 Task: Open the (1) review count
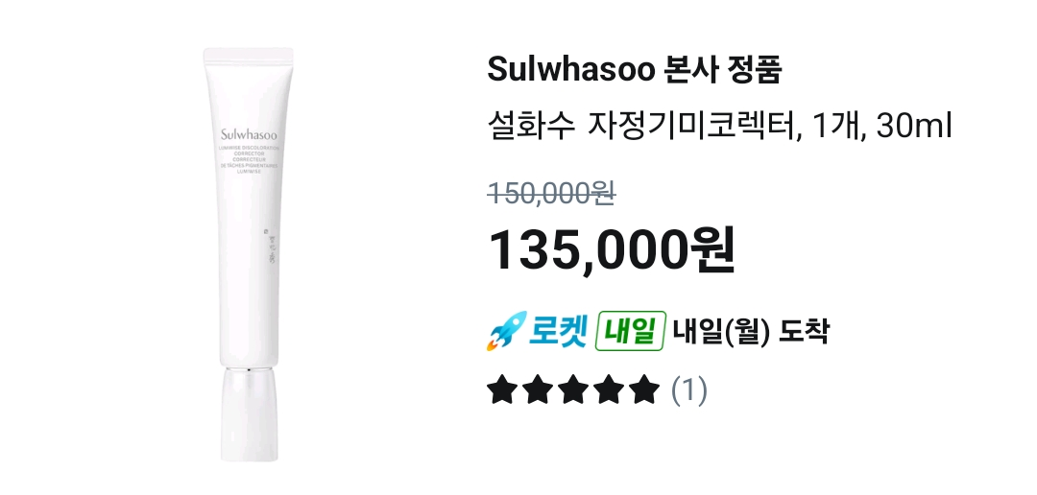click(x=689, y=389)
